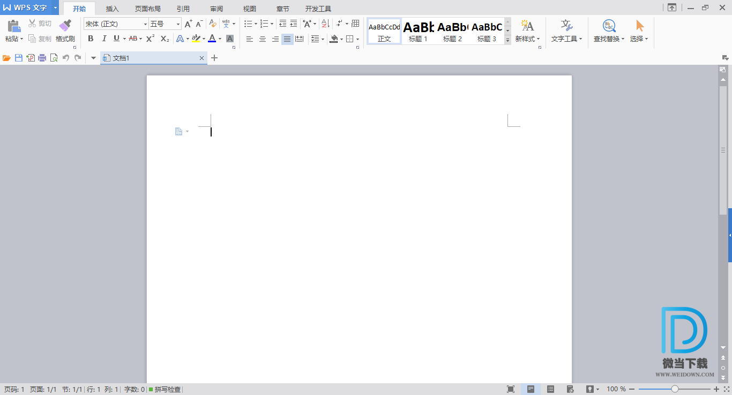Open the View ribbon tab
This screenshot has height=395, width=732.
pos(250,9)
